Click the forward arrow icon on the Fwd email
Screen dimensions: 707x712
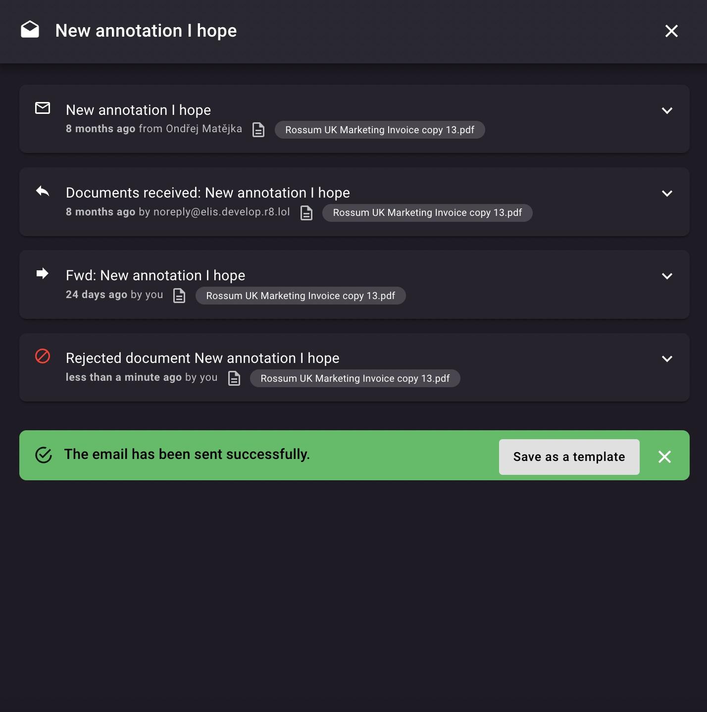tap(43, 273)
